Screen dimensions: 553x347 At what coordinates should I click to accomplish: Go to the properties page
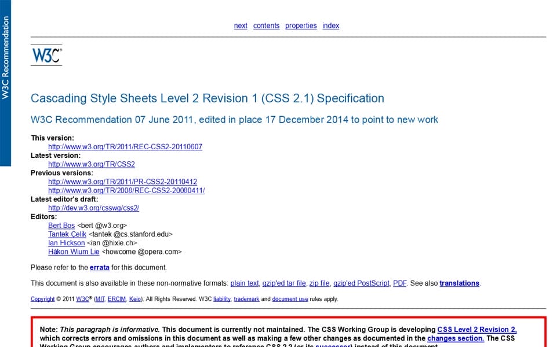(301, 25)
